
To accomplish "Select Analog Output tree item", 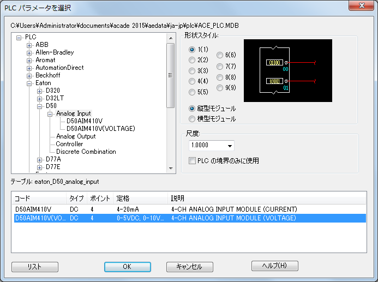I will point(76,136).
